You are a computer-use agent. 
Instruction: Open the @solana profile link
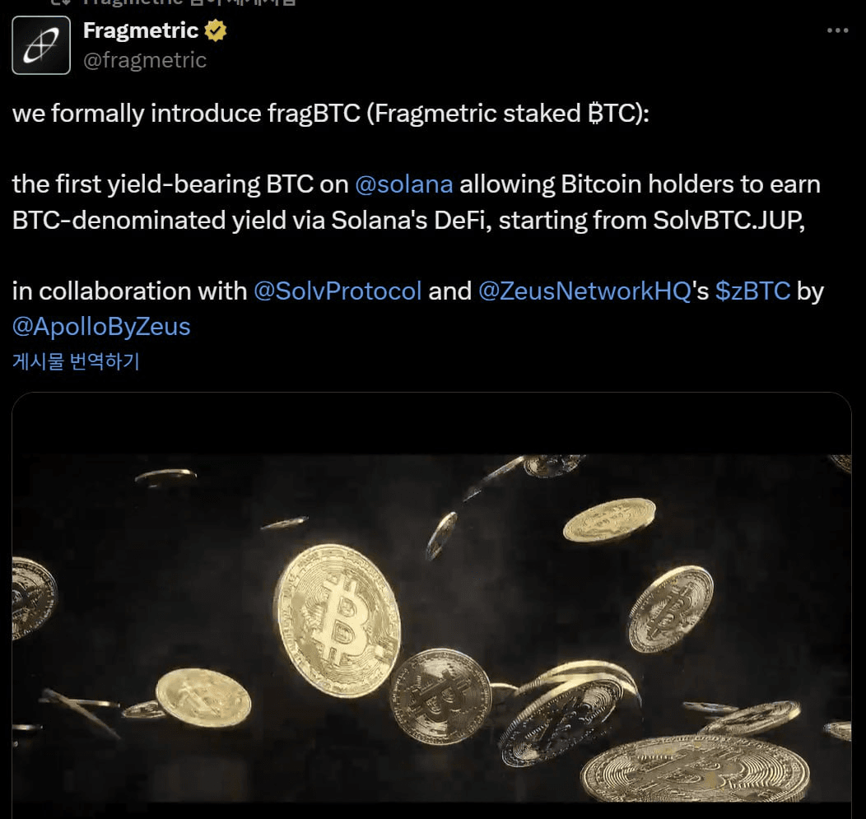[x=405, y=184]
